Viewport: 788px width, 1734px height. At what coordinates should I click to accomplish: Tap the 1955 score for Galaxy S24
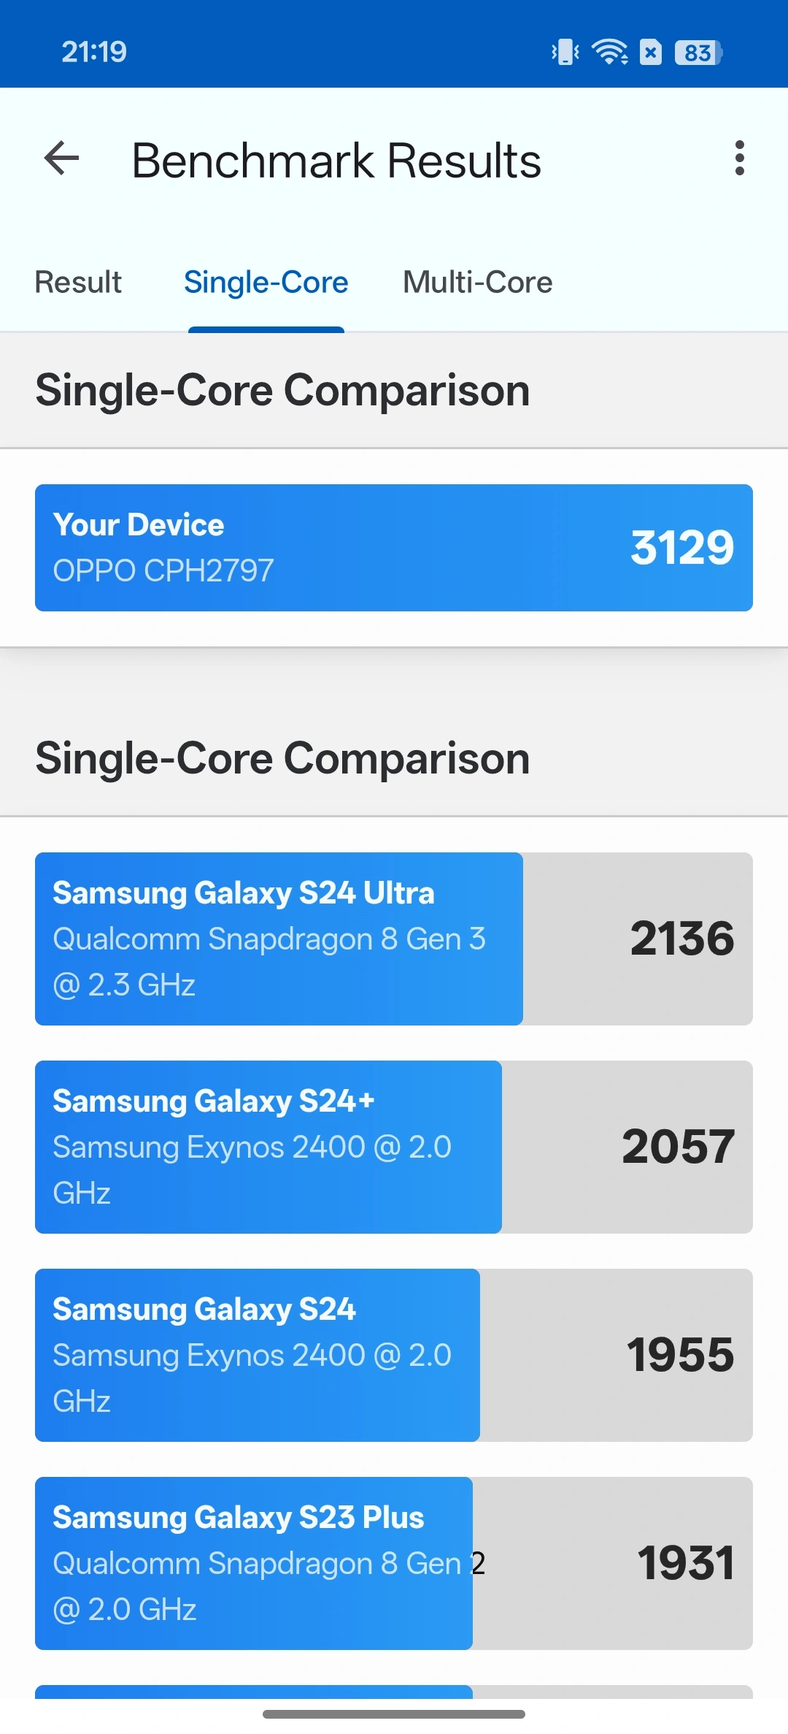click(680, 1355)
